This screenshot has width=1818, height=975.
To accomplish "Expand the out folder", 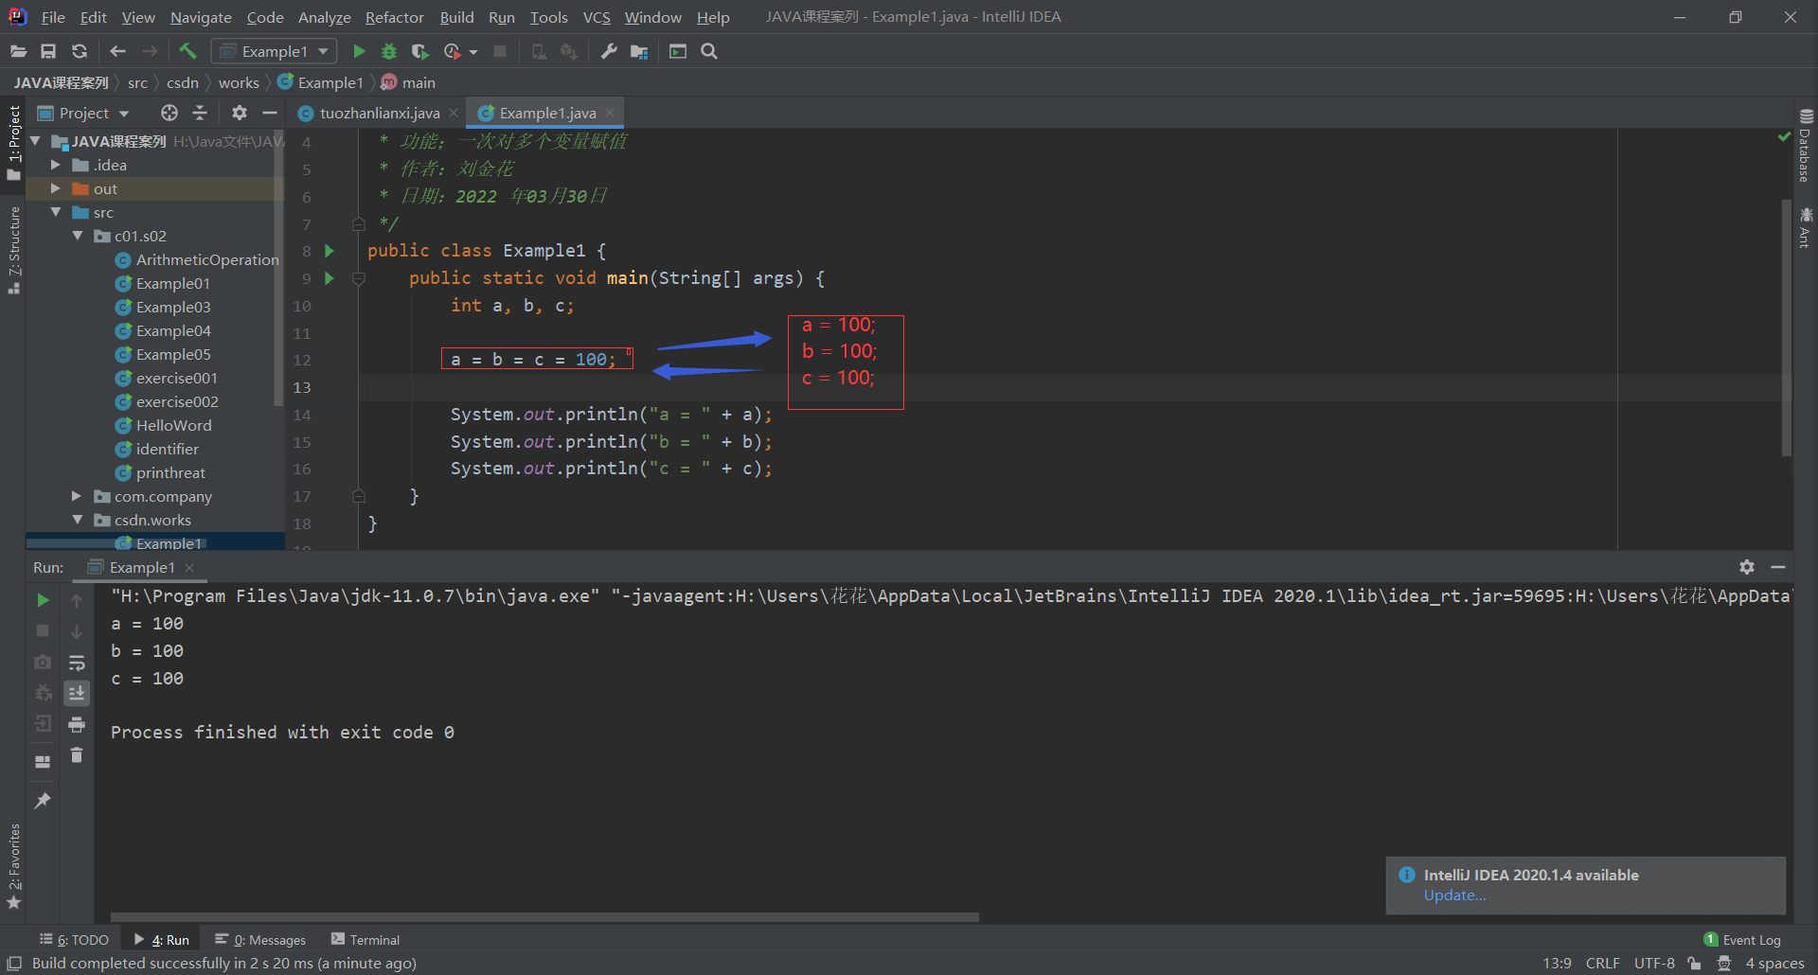I will pyautogui.click(x=56, y=188).
